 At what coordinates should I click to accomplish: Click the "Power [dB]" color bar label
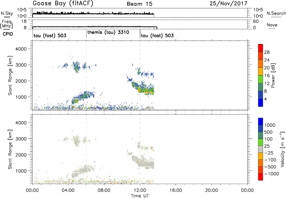[x=273, y=75]
